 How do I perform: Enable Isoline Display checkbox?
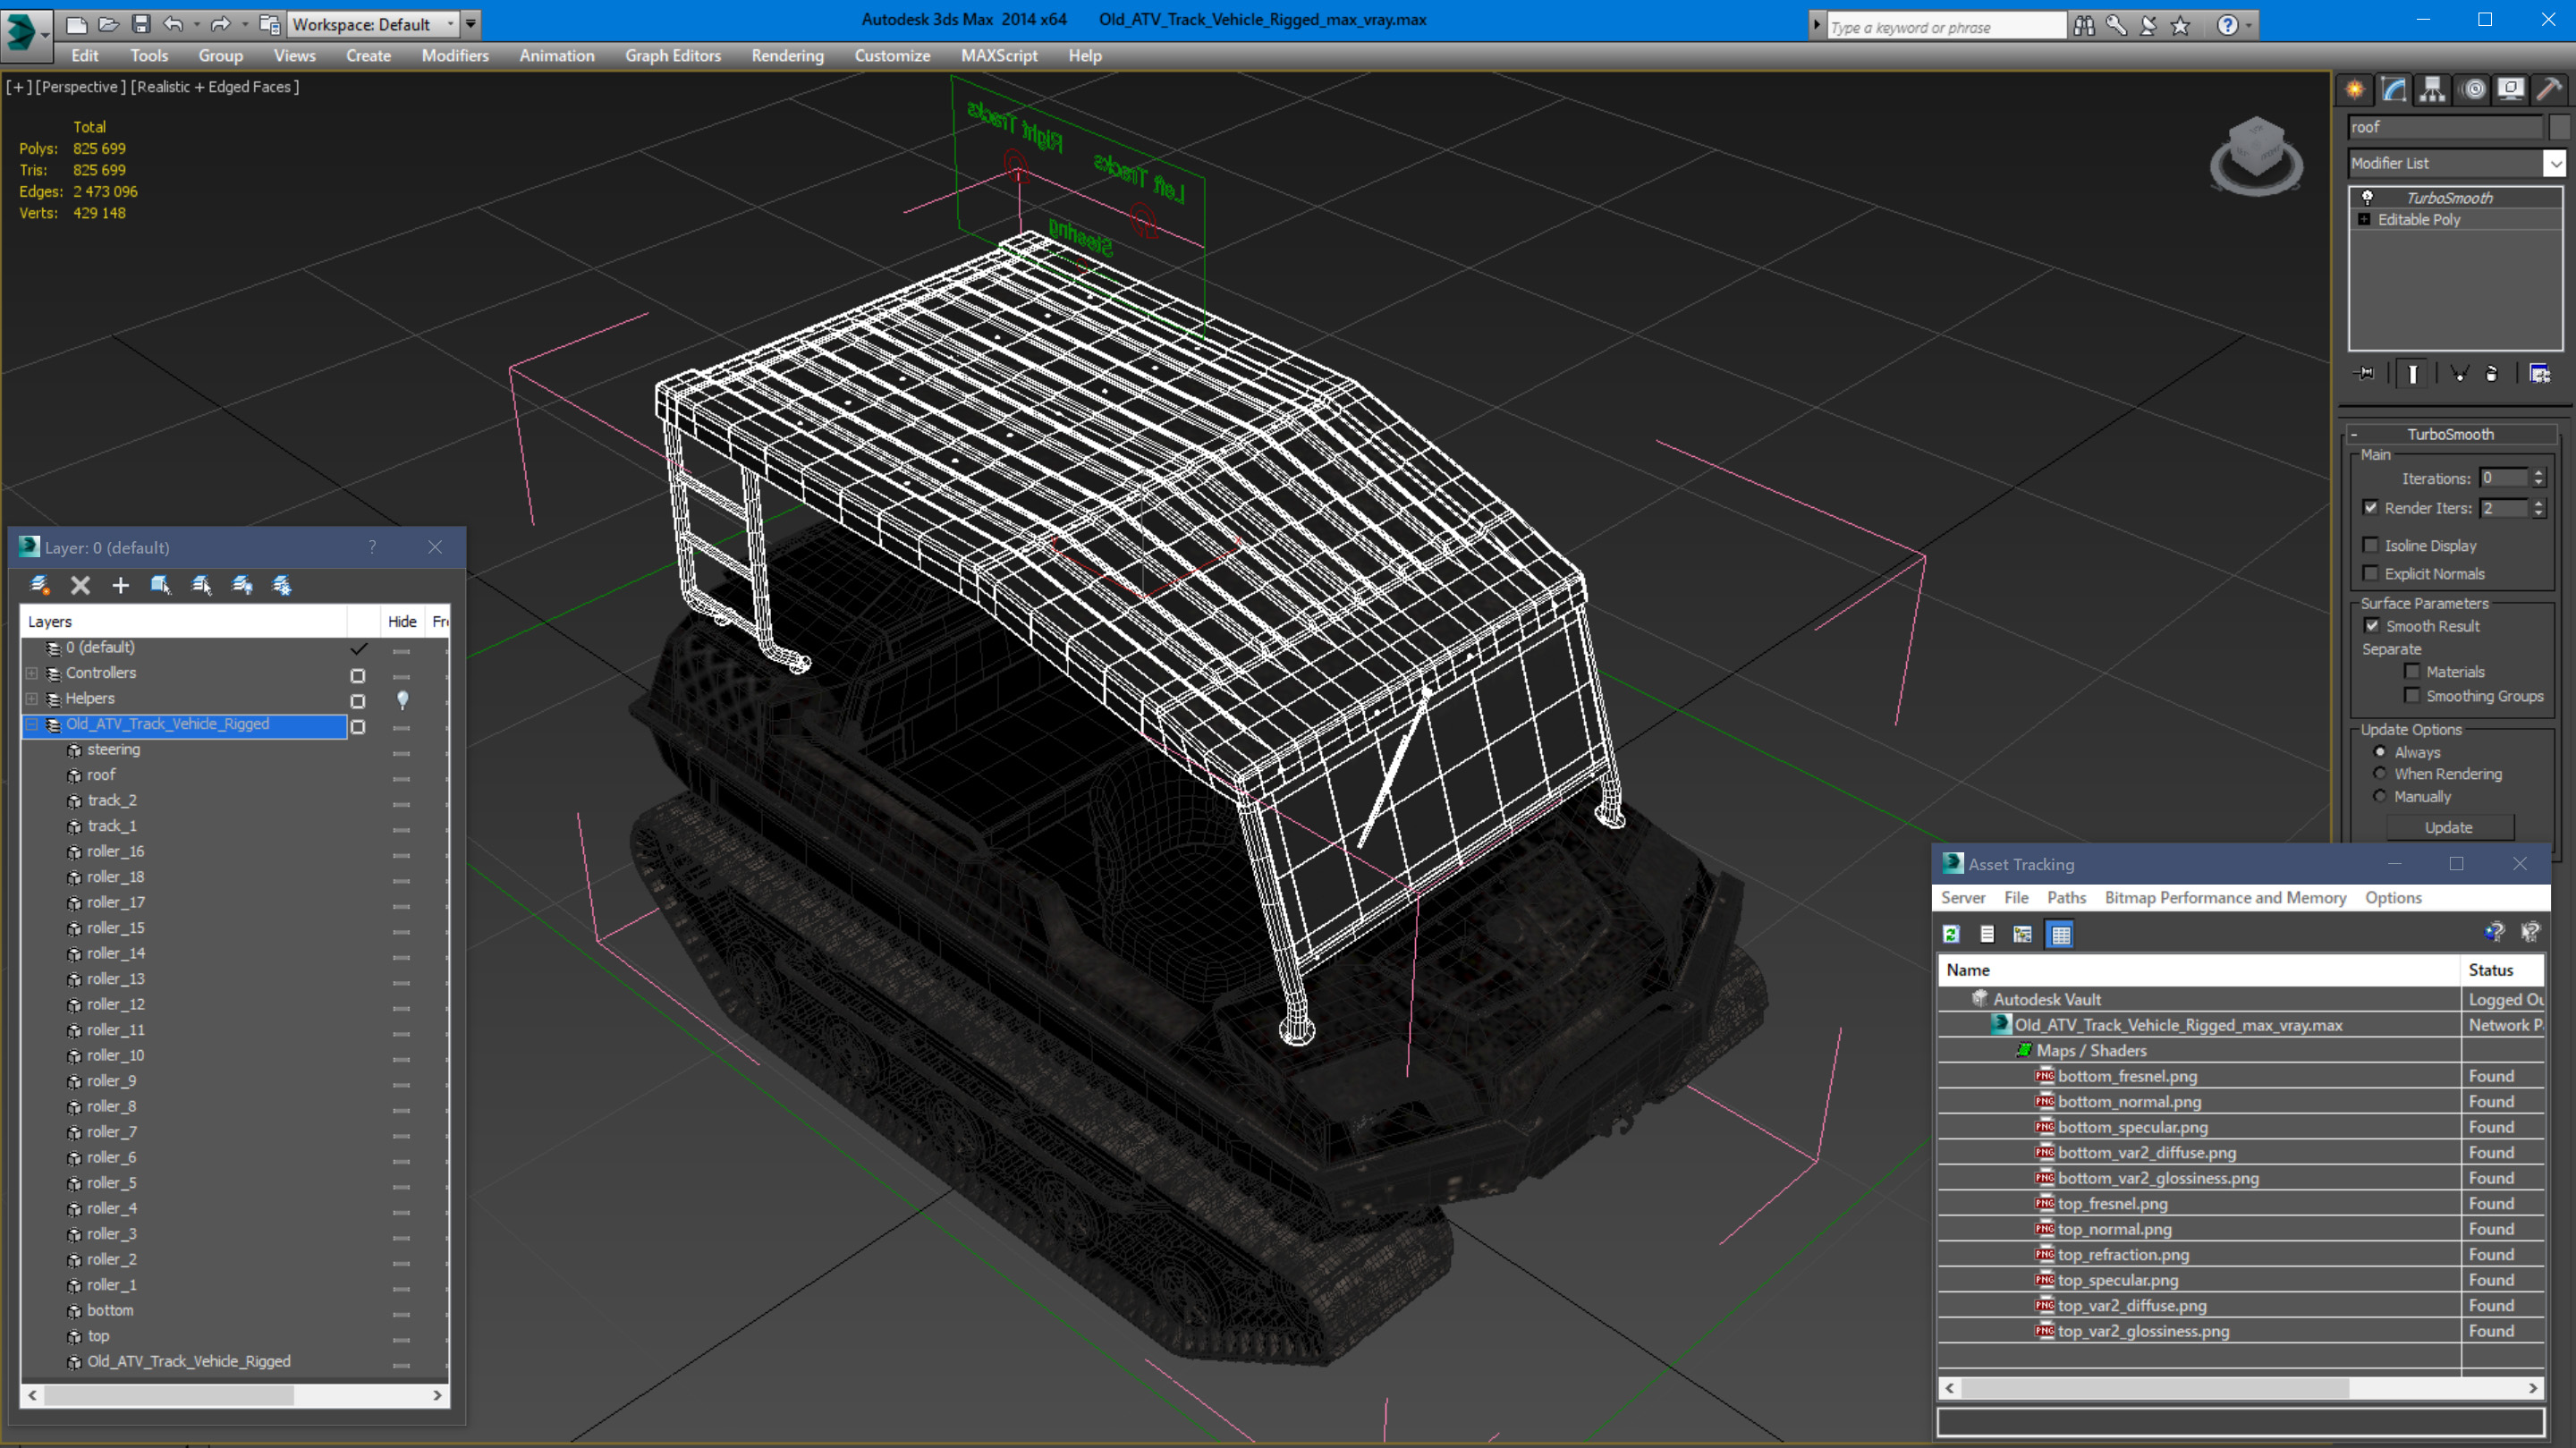2370,545
